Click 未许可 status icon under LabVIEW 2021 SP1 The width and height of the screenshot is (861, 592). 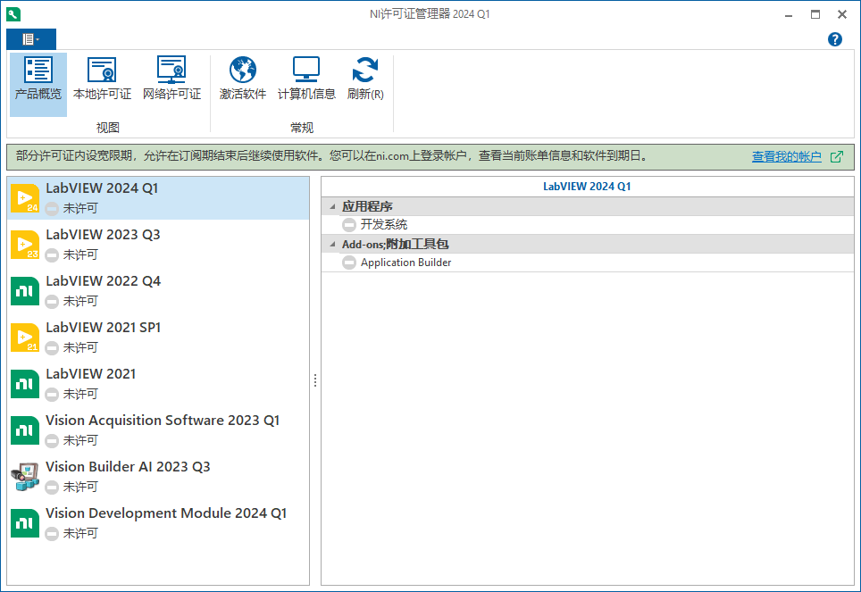click(x=52, y=348)
